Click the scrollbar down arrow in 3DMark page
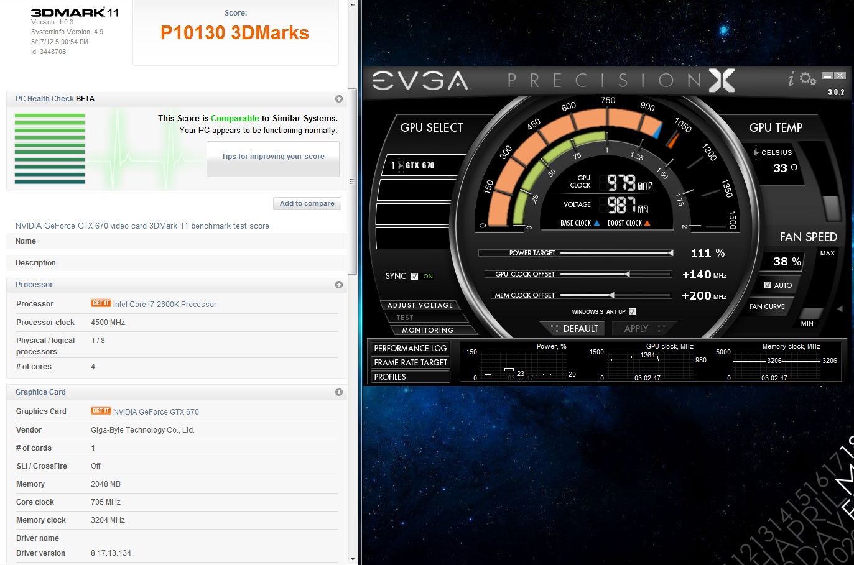854x565 pixels. (x=352, y=560)
